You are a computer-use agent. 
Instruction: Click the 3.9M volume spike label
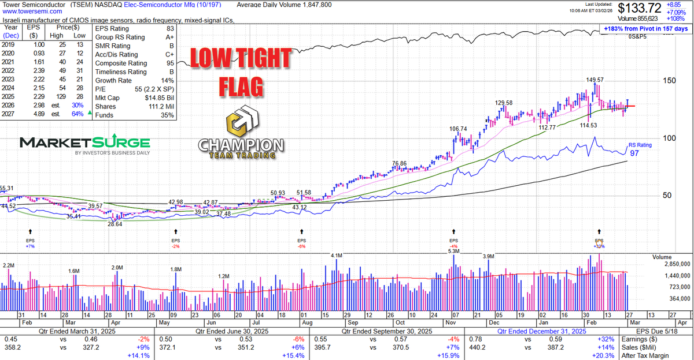[489, 256]
